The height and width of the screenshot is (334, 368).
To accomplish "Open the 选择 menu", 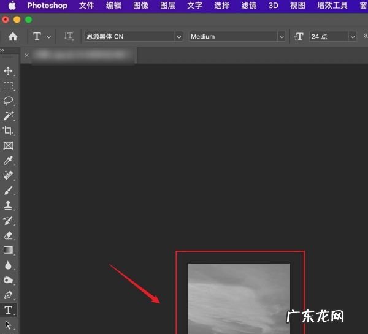I will tap(221, 6).
